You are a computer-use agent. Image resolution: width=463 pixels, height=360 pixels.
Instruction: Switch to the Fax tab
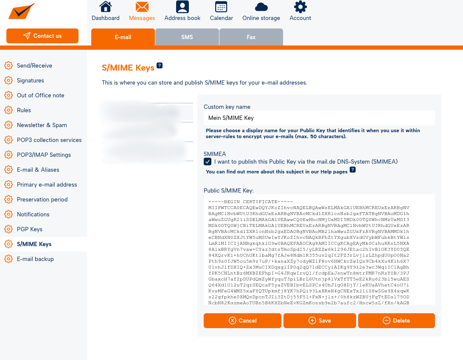coord(251,37)
